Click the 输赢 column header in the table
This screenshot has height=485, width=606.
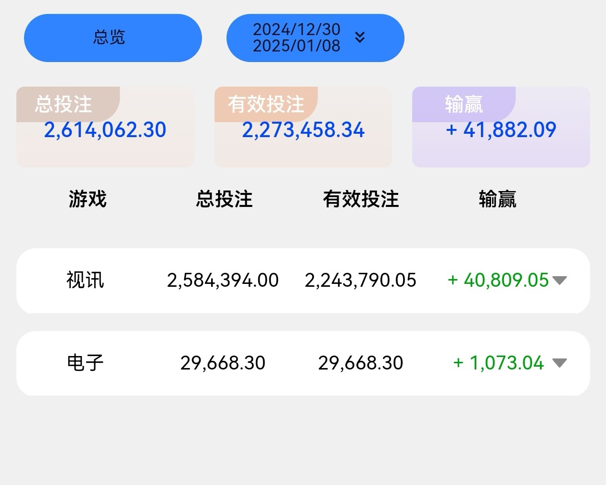pyautogui.click(x=497, y=199)
